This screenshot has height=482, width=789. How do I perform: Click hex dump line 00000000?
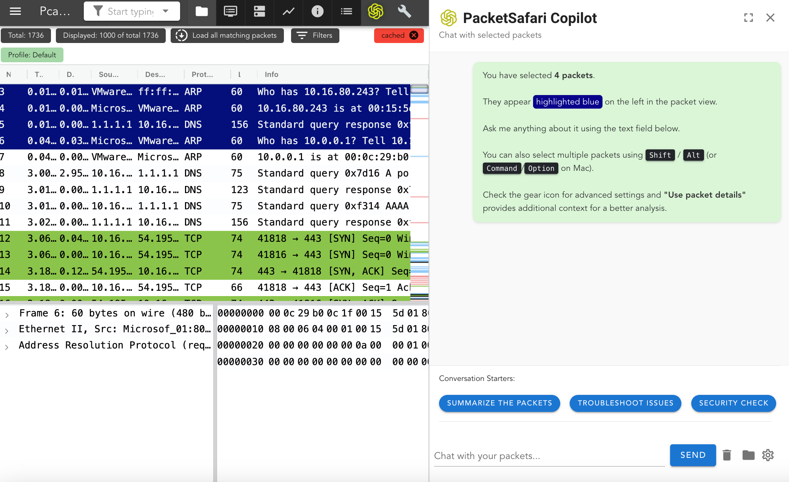pos(323,313)
